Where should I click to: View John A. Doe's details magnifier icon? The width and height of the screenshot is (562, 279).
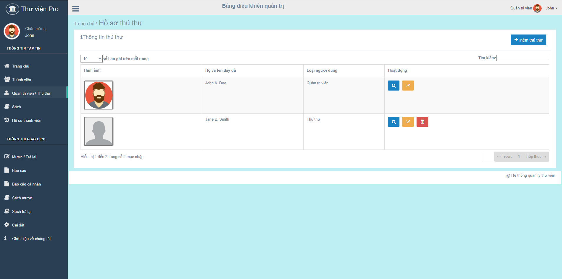[x=393, y=86]
